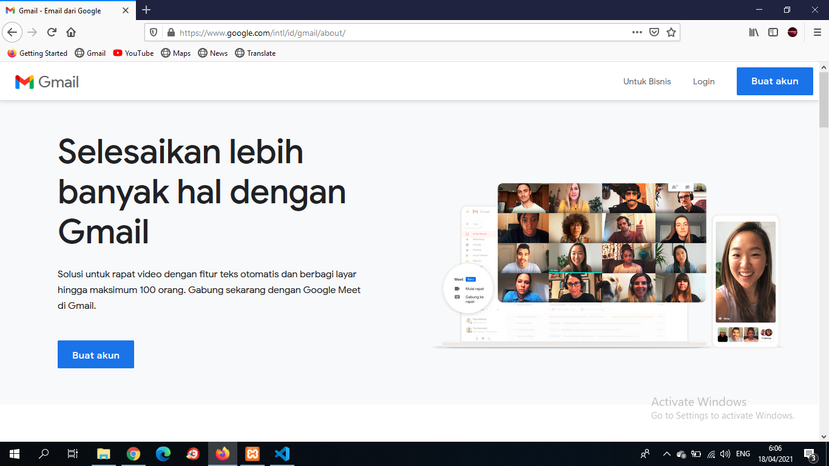Open the volume control in tray

tap(725, 454)
